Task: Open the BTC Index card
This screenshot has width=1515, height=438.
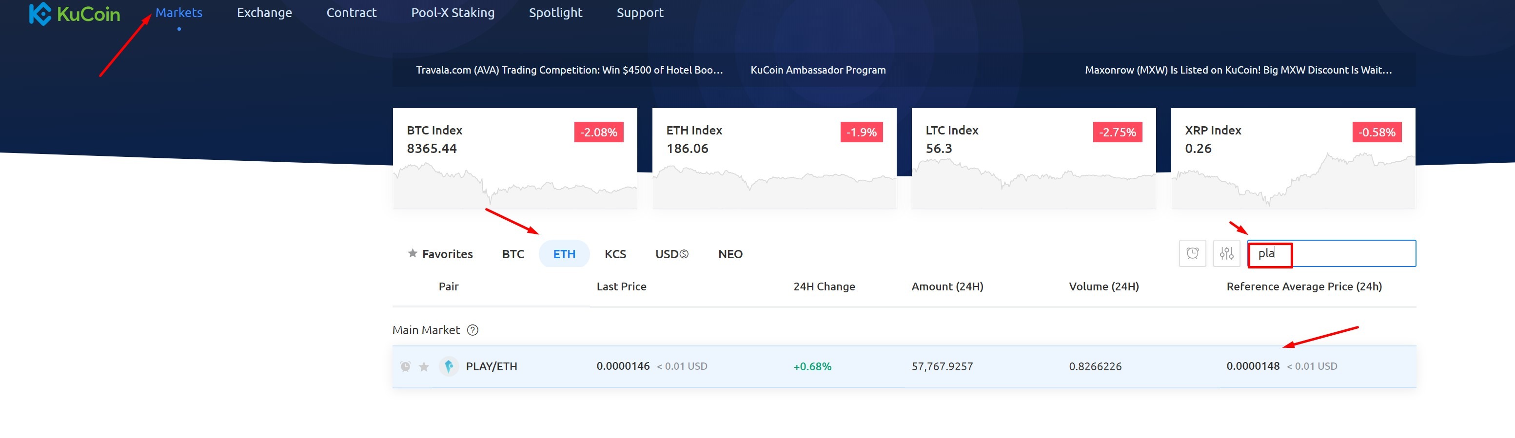Action: click(514, 158)
